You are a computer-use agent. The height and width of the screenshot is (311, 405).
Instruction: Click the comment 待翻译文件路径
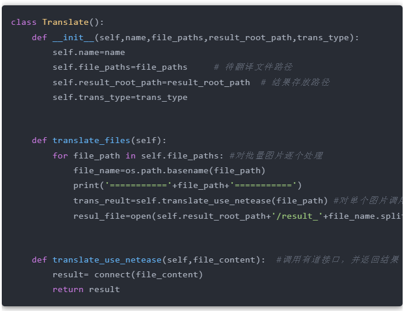click(253, 67)
